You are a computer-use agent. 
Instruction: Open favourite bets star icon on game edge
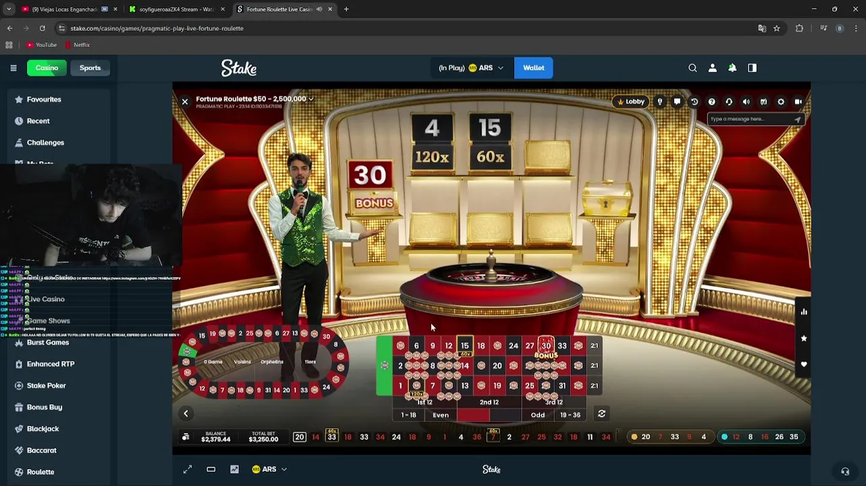804,338
